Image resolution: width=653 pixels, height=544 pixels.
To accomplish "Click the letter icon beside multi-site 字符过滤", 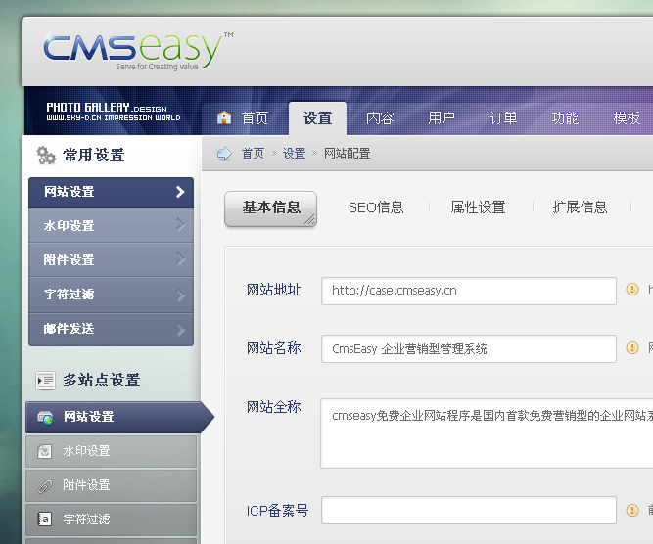I will [45, 520].
